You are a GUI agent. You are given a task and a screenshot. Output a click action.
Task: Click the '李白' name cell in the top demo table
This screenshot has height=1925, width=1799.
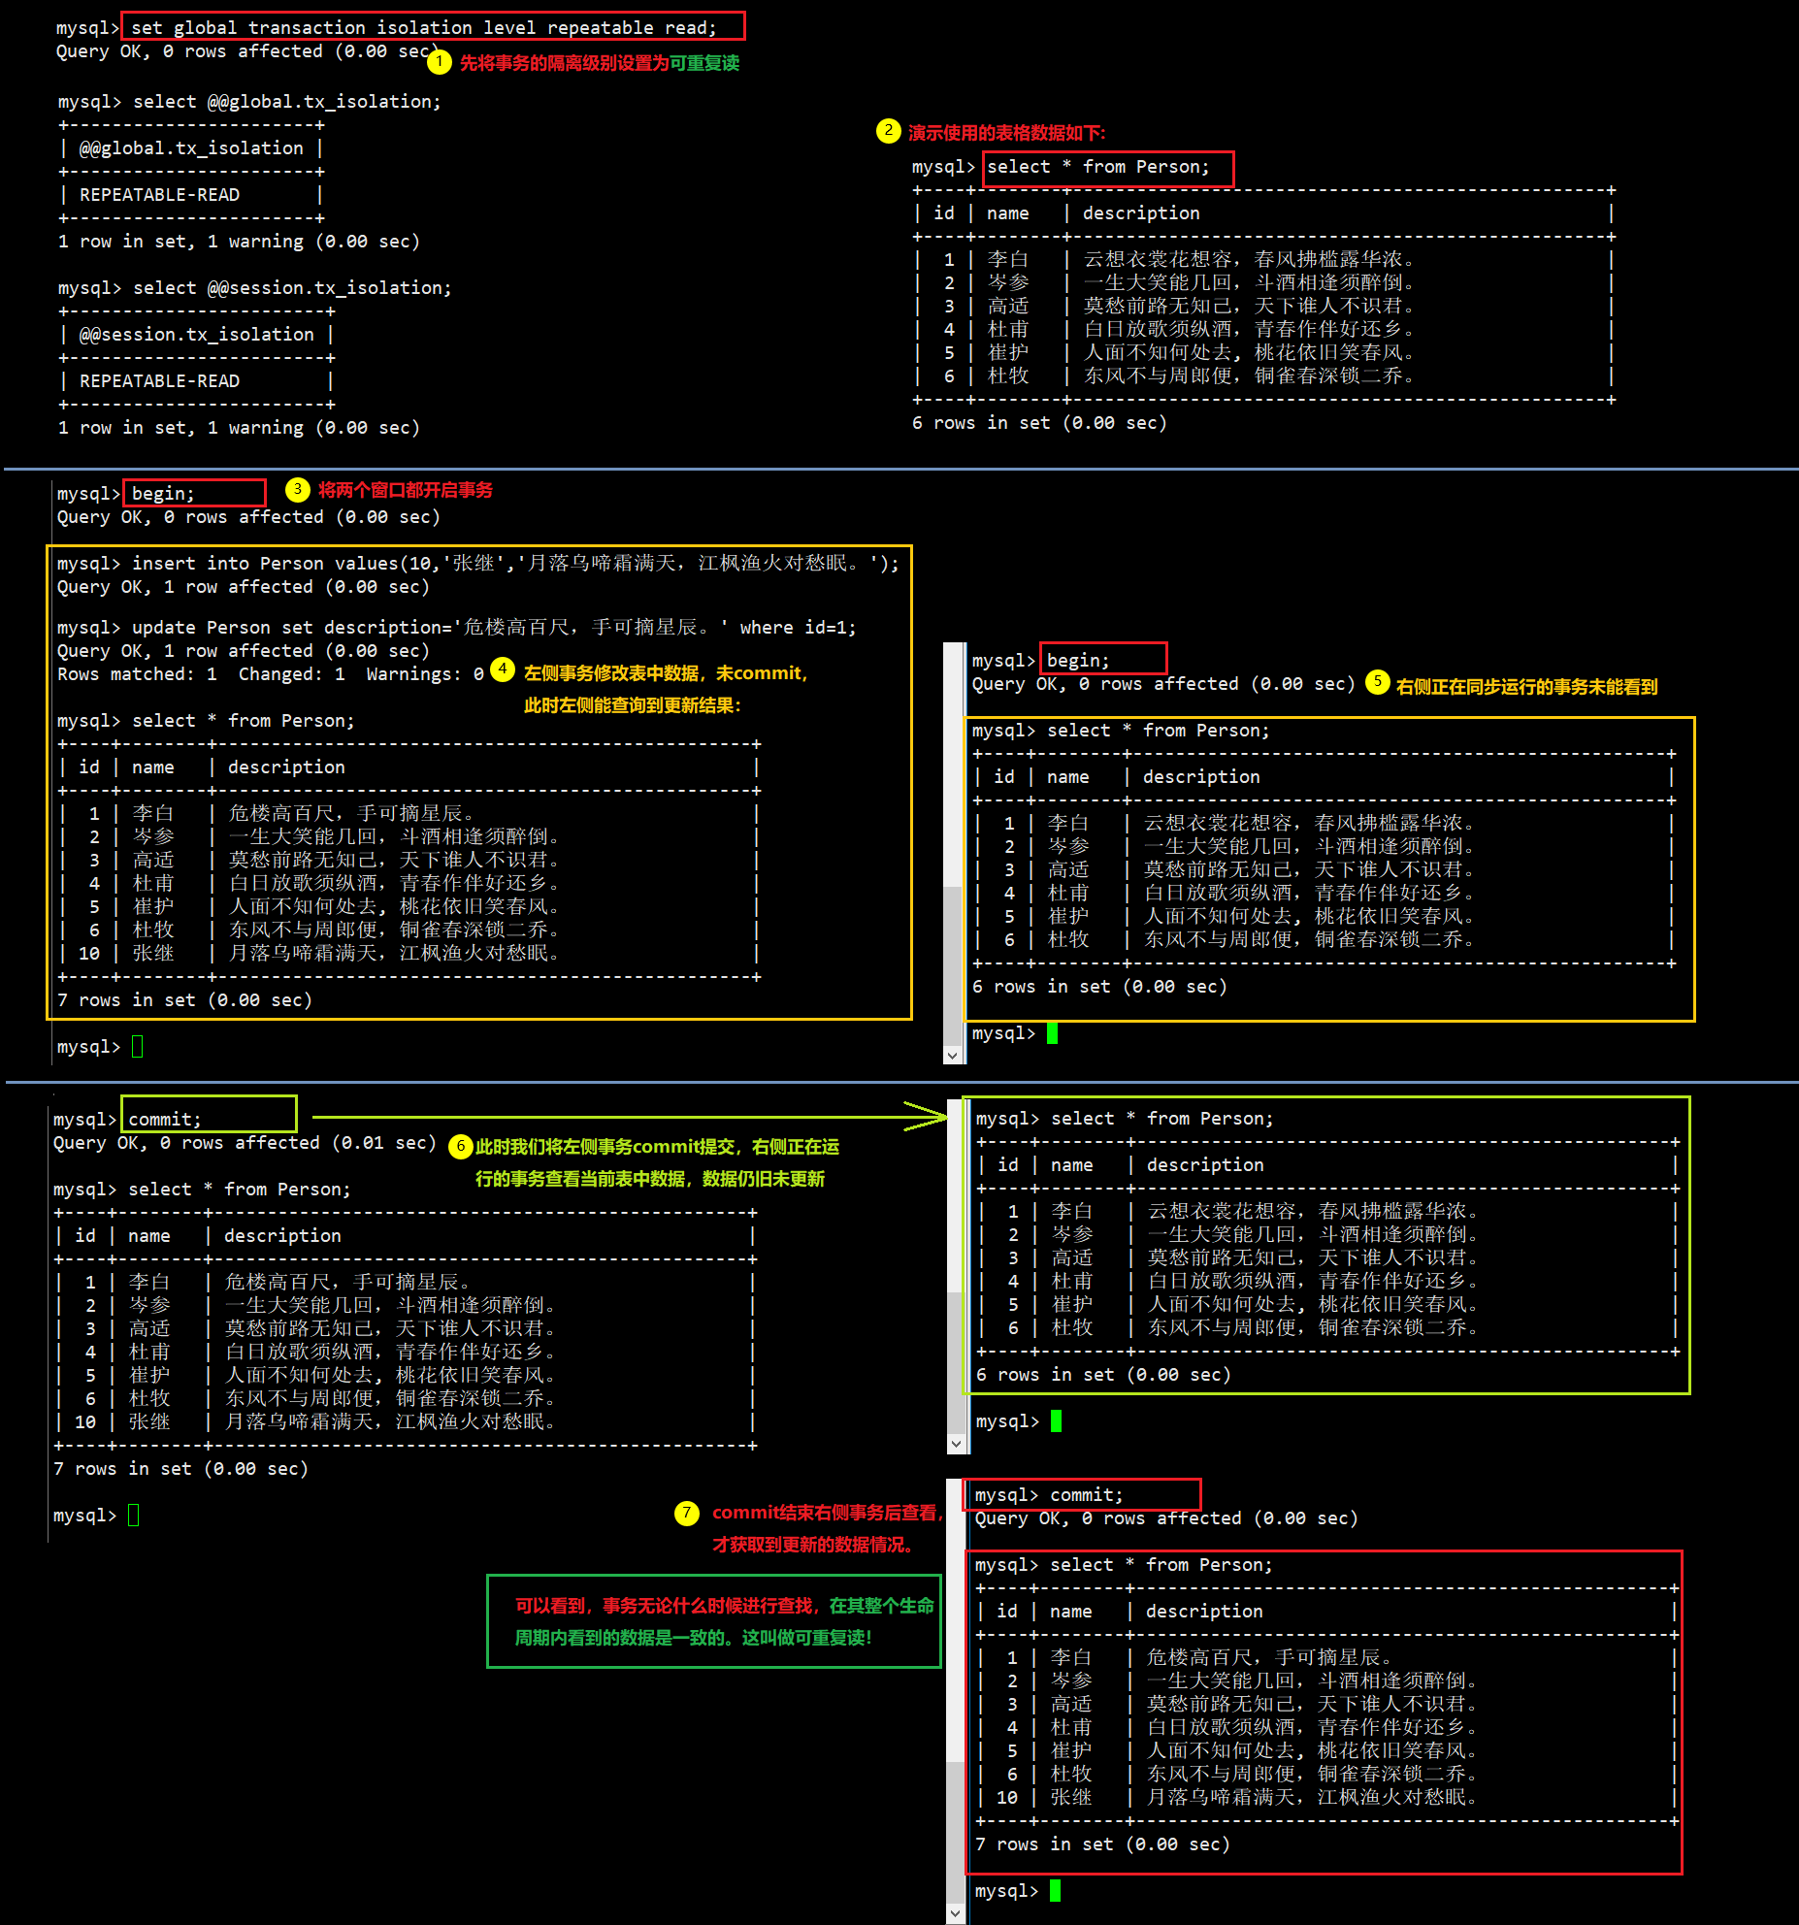click(x=1007, y=259)
